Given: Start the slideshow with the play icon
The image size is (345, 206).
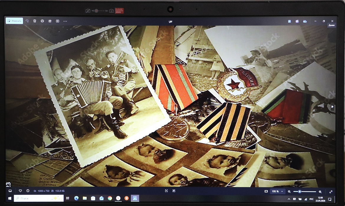Looking at the screenshot, I should [57, 21].
